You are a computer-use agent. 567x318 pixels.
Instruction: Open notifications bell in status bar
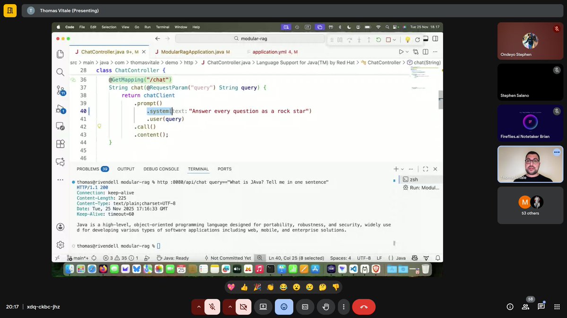click(x=438, y=258)
